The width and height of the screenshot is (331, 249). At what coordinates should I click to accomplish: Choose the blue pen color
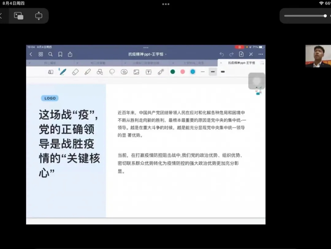pyautogui.click(x=193, y=72)
